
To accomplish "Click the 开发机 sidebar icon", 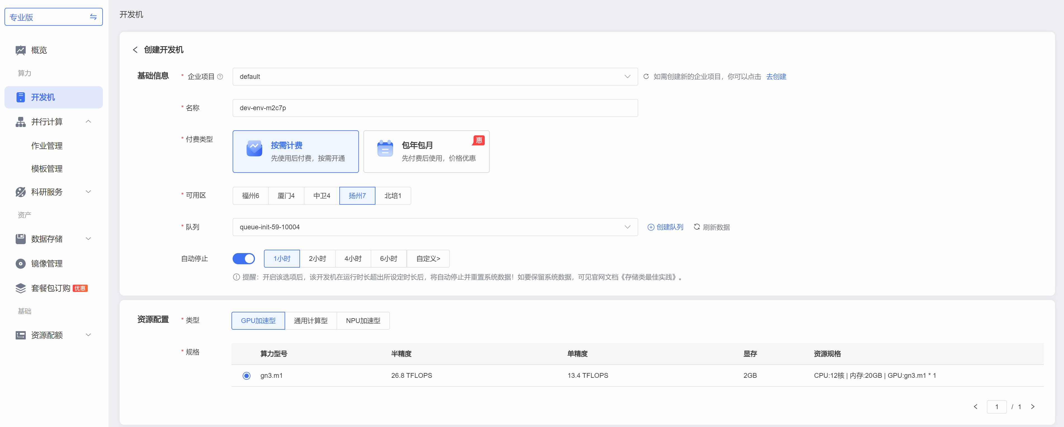I will 21,97.
